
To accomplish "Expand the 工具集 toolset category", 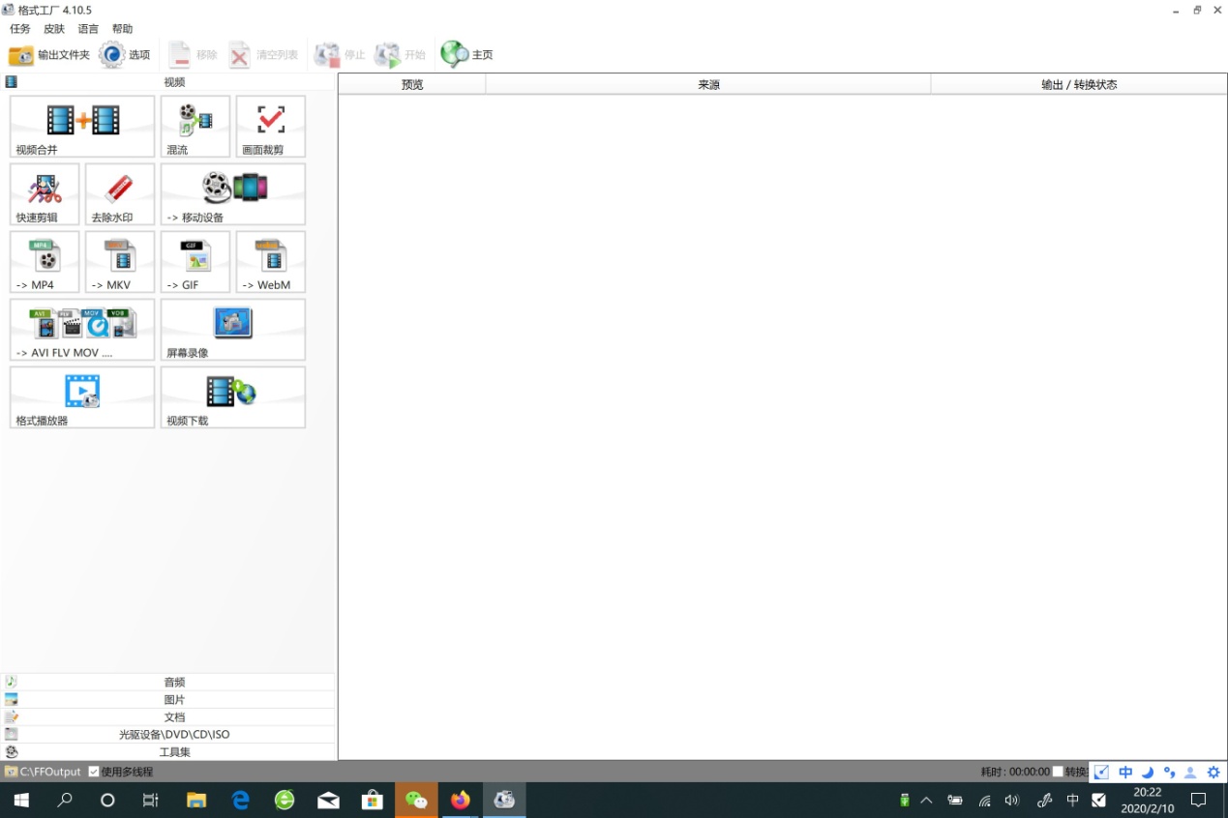I will (174, 751).
